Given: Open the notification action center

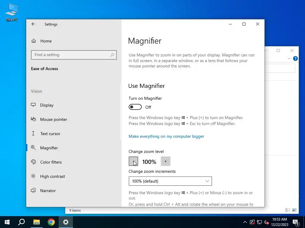Looking at the screenshot, I should tap(295, 222).
